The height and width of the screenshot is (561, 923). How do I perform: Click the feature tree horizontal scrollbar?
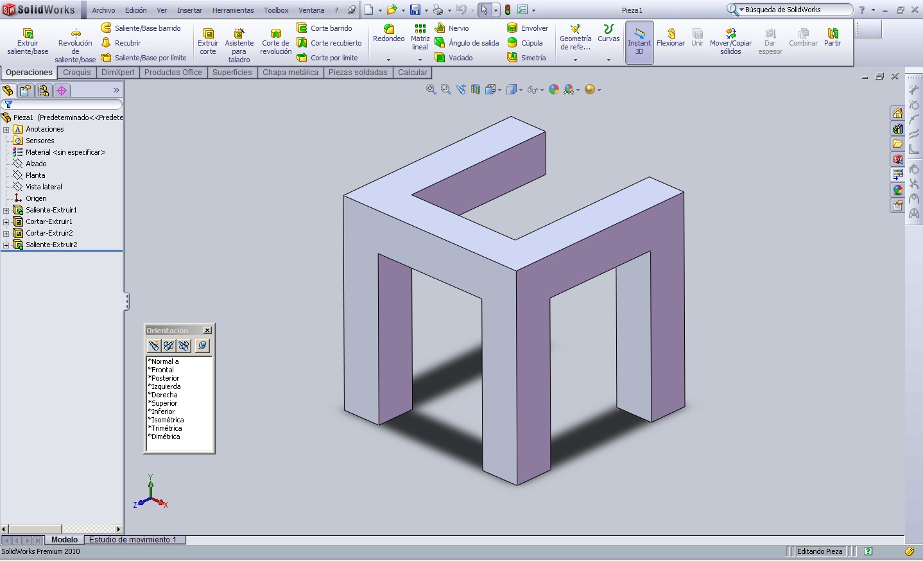tap(62, 529)
